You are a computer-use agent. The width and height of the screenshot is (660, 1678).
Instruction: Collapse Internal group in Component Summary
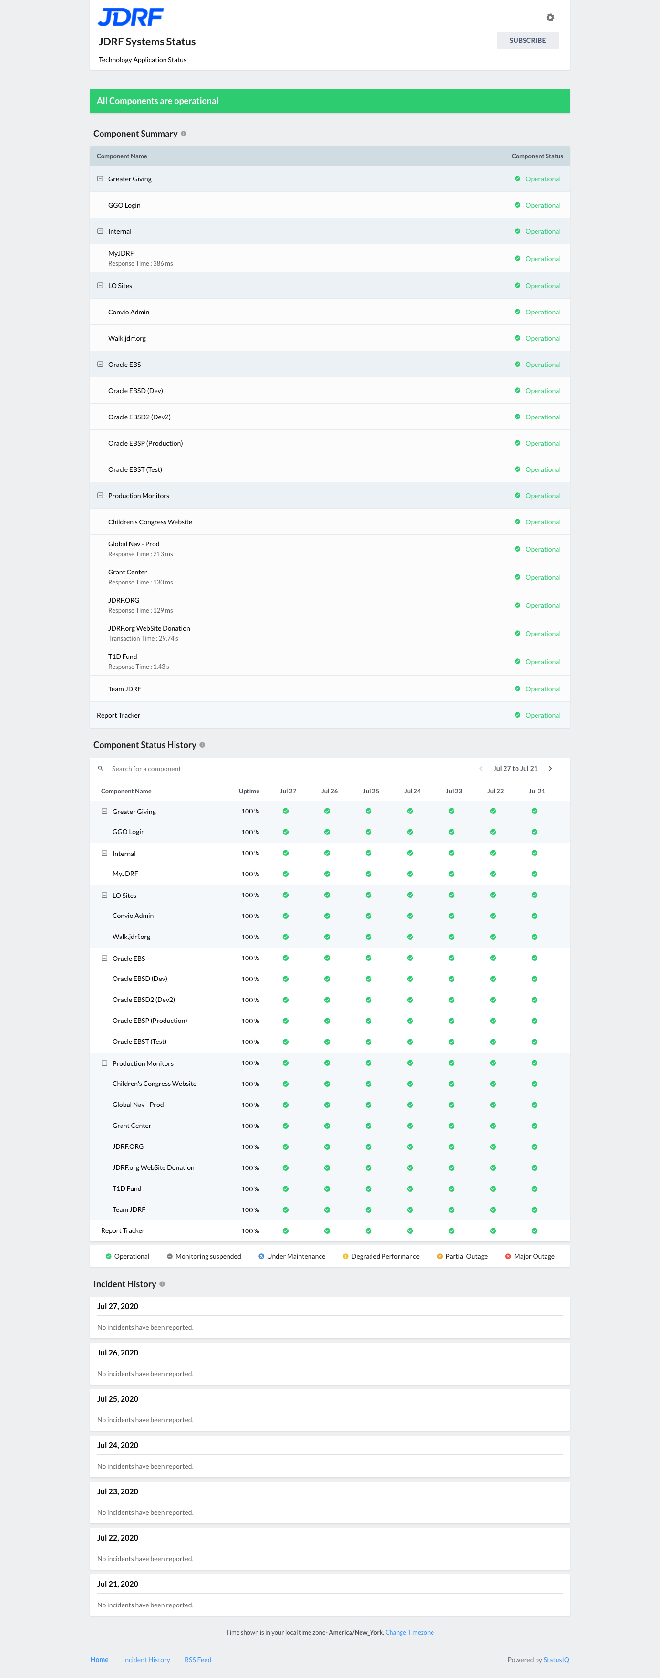click(100, 231)
